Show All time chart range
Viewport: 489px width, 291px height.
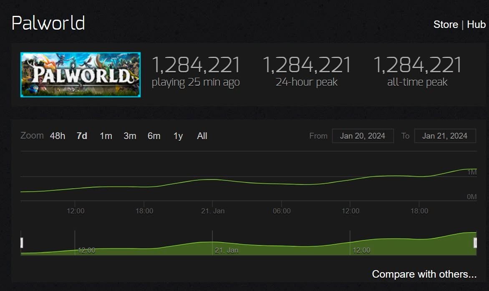click(x=202, y=136)
